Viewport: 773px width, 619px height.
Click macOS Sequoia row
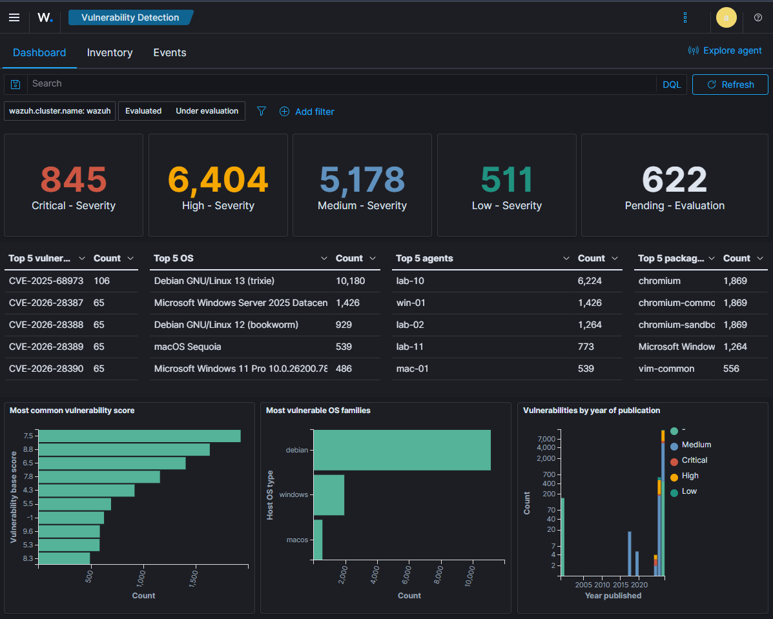pos(265,347)
